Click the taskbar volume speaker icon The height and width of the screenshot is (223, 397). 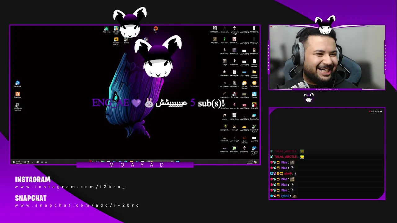coord(25,162)
